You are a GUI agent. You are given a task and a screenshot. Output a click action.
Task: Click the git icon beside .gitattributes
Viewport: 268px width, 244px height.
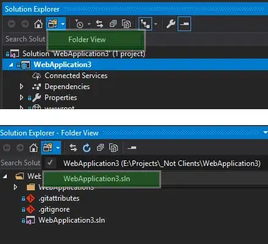point(31,198)
